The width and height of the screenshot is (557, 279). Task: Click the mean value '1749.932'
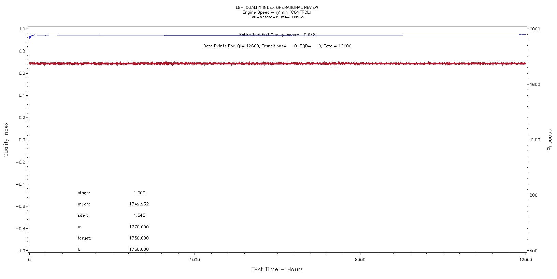[x=139, y=204]
